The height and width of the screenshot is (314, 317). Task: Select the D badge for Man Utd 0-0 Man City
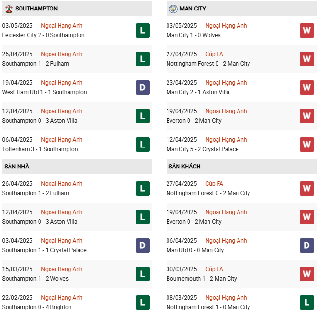[307, 245]
